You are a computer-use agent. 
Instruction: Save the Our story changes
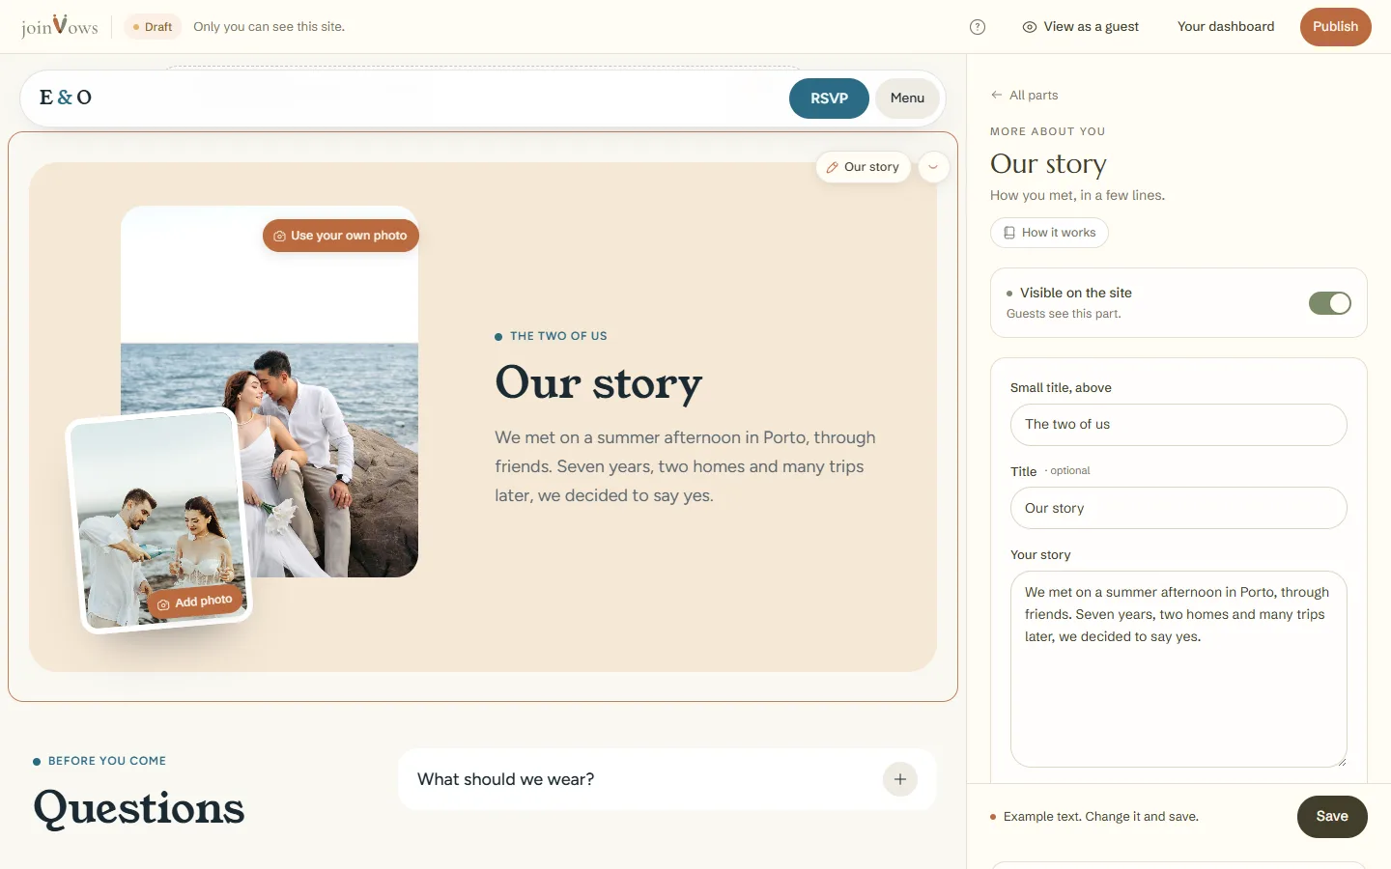(1332, 817)
